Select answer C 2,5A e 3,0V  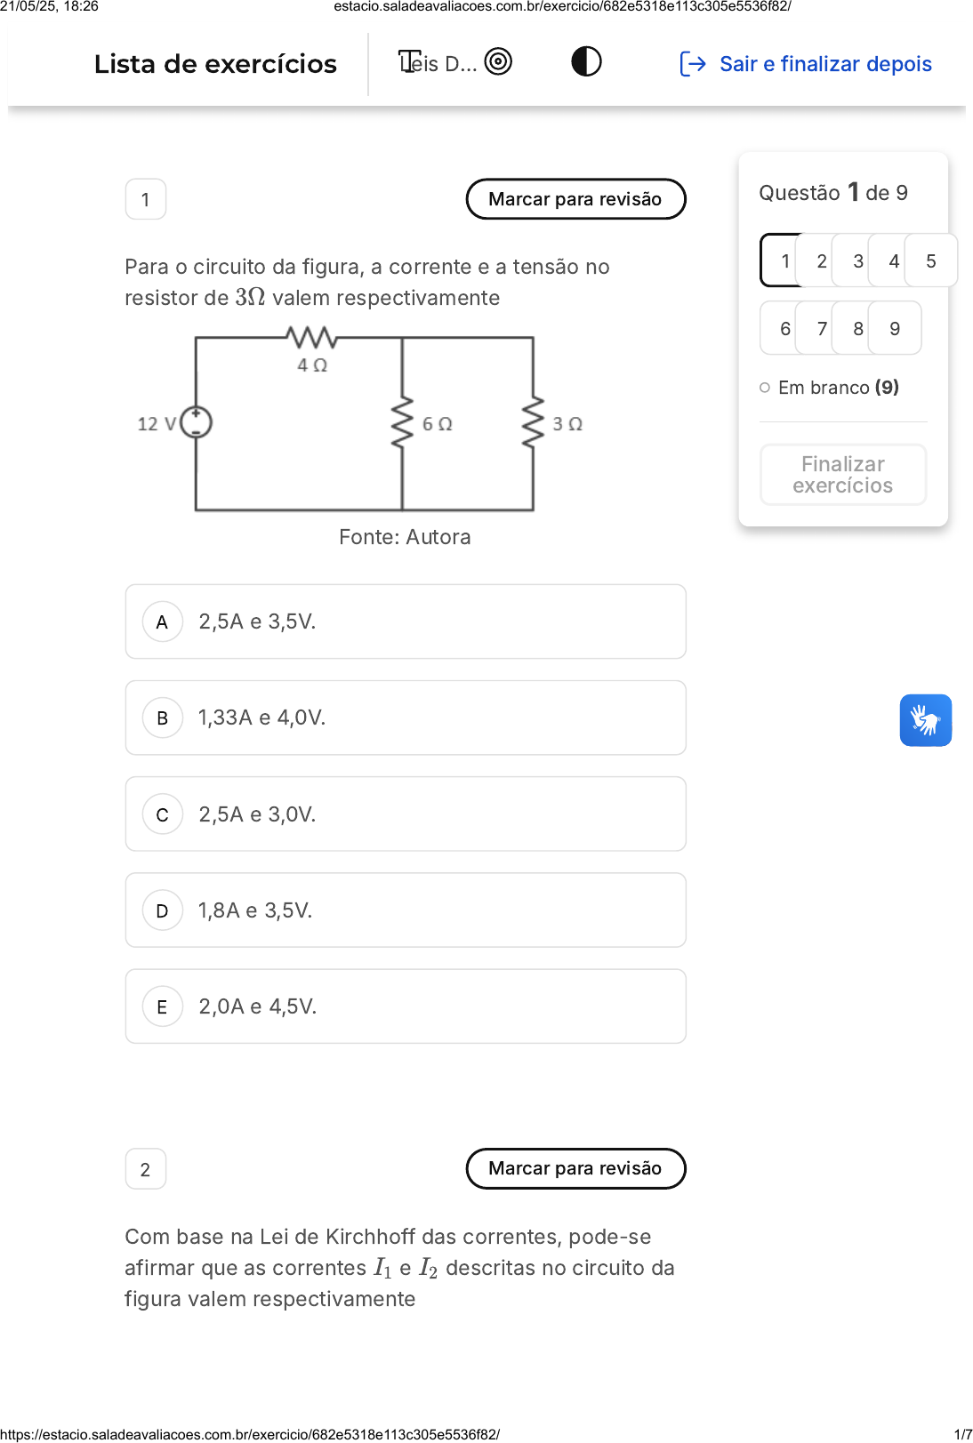[x=406, y=814]
